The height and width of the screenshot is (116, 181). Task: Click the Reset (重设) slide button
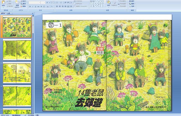click(x=23, y=4)
